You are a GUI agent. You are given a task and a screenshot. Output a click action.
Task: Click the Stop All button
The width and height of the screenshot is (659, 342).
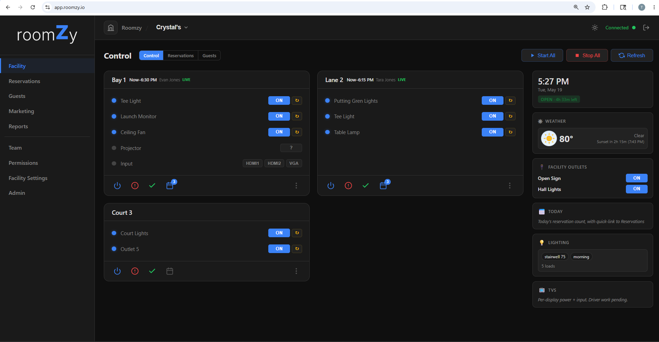(587, 56)
